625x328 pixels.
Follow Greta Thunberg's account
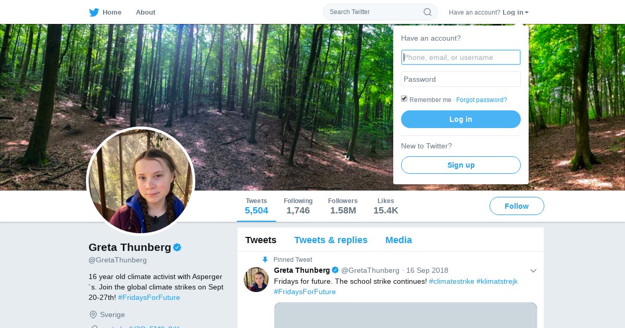tap(517, 206)
